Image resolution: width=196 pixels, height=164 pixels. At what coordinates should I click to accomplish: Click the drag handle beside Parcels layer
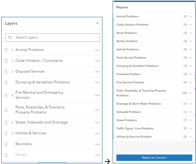(x=6, y=155)
